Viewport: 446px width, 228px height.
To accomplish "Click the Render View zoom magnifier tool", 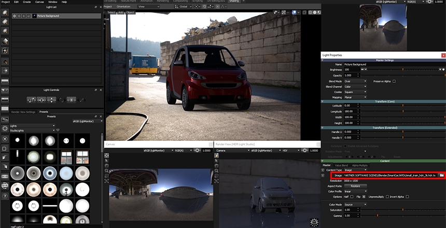I will pyautogui.click(x=216, y=170).
